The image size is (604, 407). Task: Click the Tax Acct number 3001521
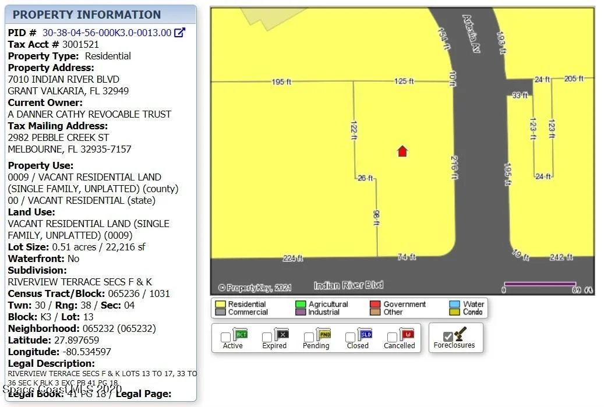pyautogui.click(x=80, y=44)
